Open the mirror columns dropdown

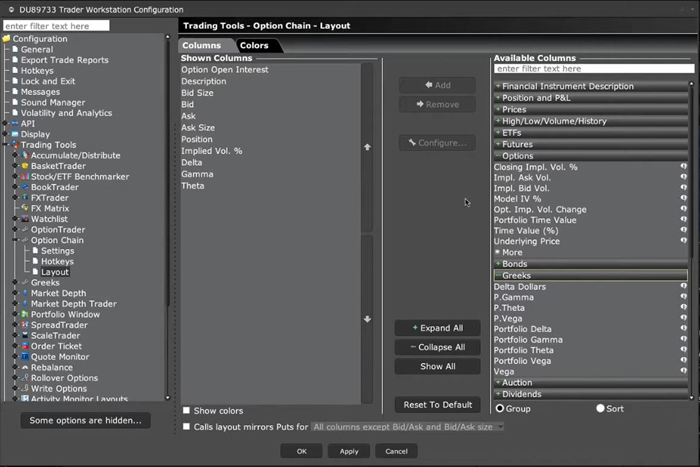click(x=407, y=427)
